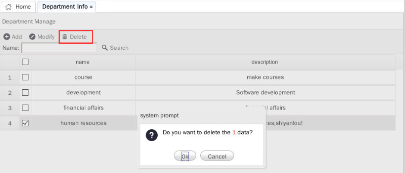Switch to the Home tab
Screen dimensions: 405x173
click(x=19, y=7)
